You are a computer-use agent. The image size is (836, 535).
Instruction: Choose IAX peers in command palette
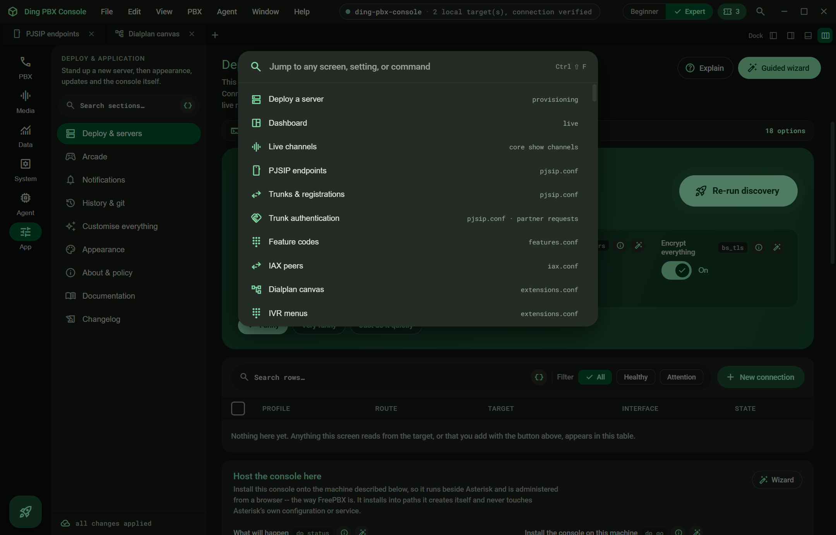[x=415, y=266]
